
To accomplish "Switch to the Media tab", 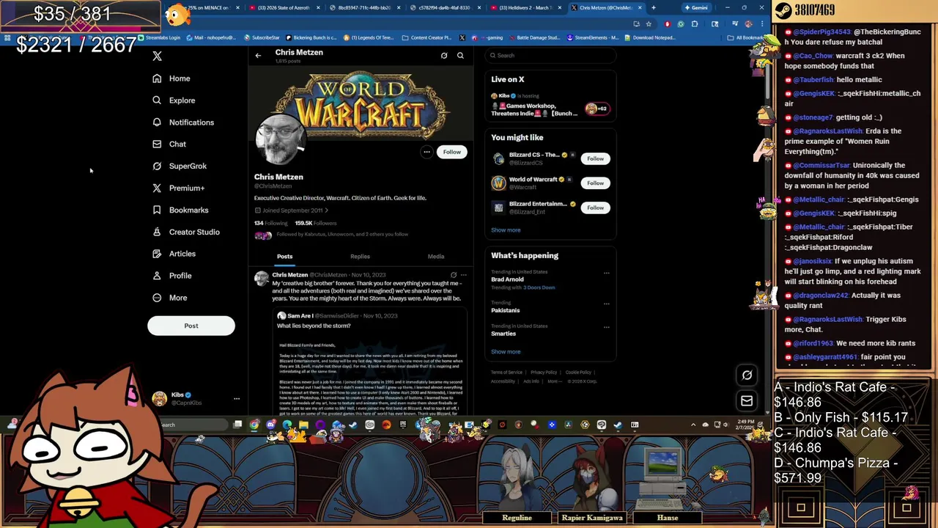I will [436, 257].
